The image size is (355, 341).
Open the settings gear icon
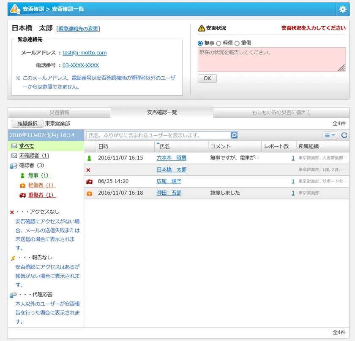tap(342, 9)
